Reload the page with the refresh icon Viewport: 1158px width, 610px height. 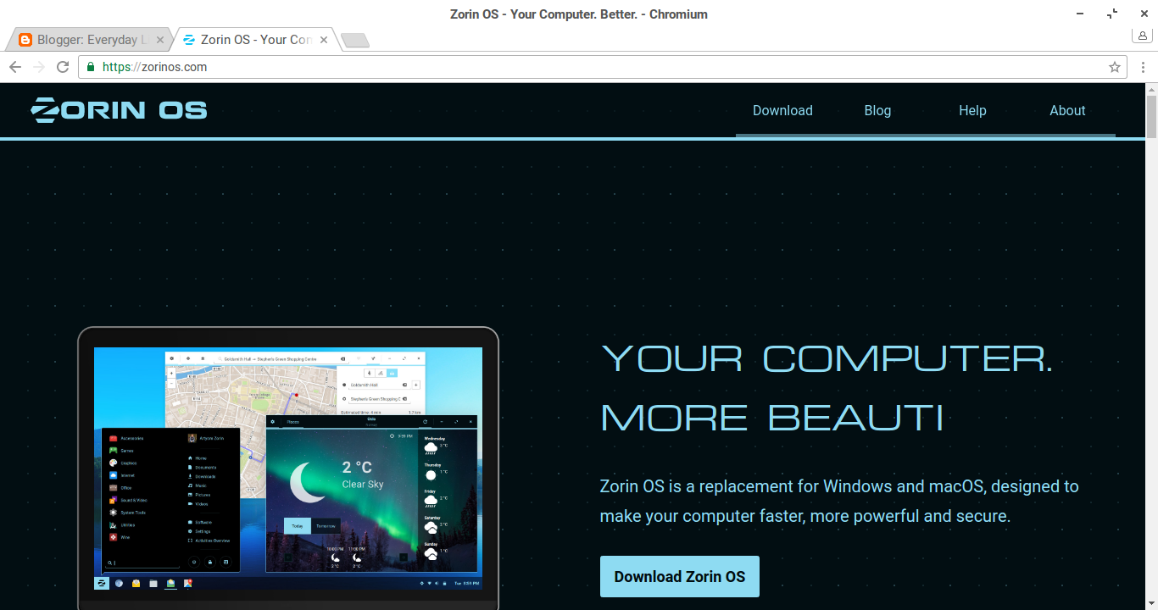[x=62, y=67]
